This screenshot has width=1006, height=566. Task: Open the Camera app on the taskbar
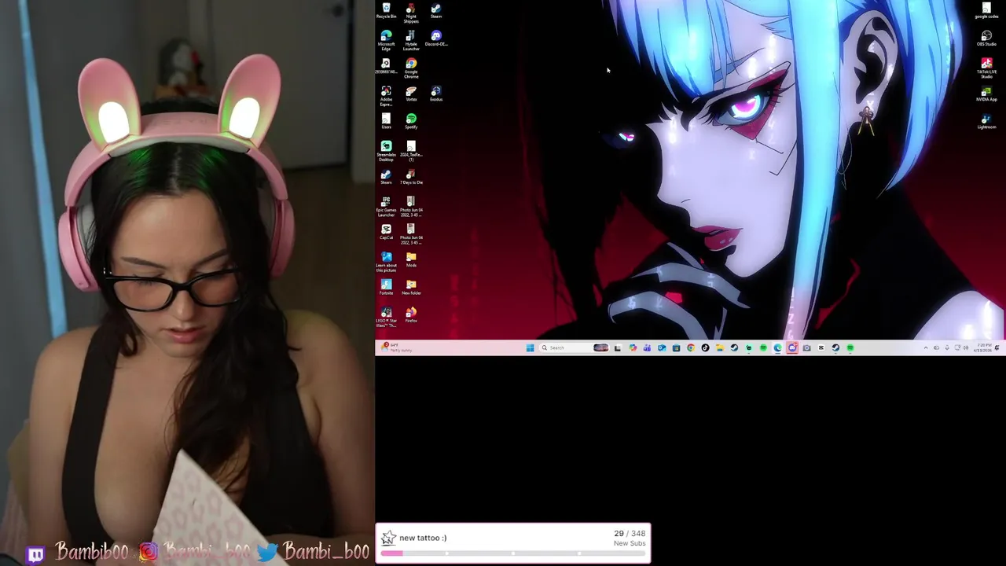point(807,347)
